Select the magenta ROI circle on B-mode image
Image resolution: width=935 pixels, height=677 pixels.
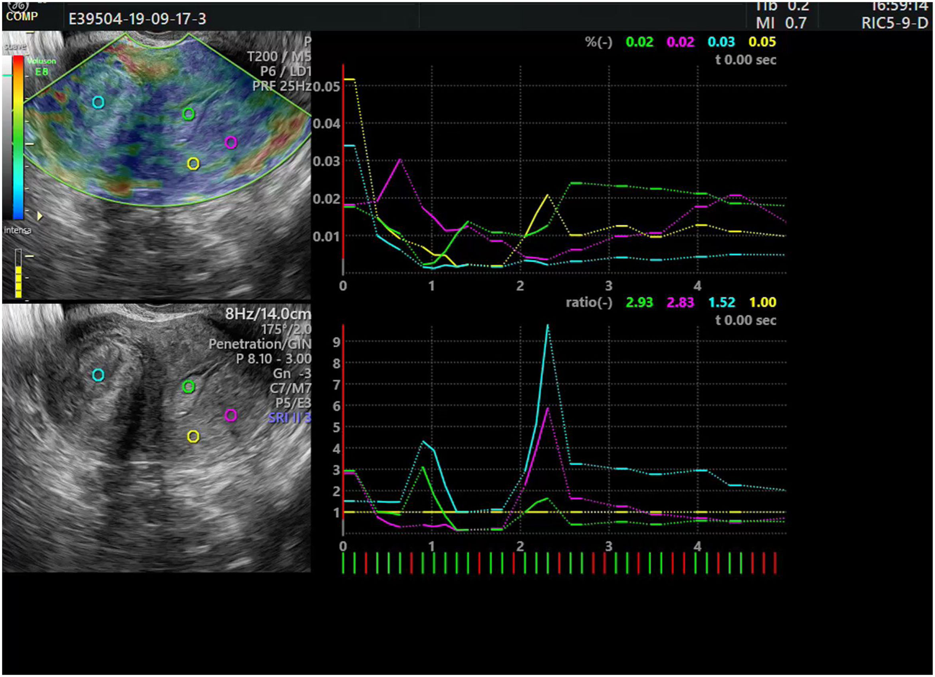[x=231, y=416]
